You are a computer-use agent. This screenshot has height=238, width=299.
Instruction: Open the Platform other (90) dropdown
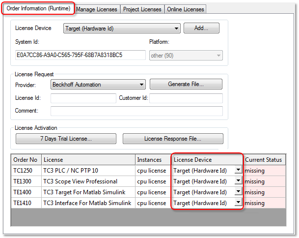point(186,56)
